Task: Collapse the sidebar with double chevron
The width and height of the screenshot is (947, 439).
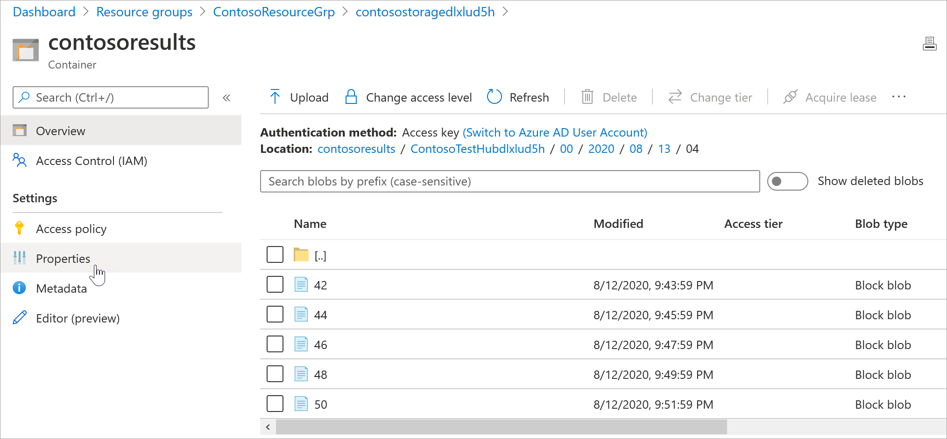Action: pyautogui.click(x=226, y=98)
